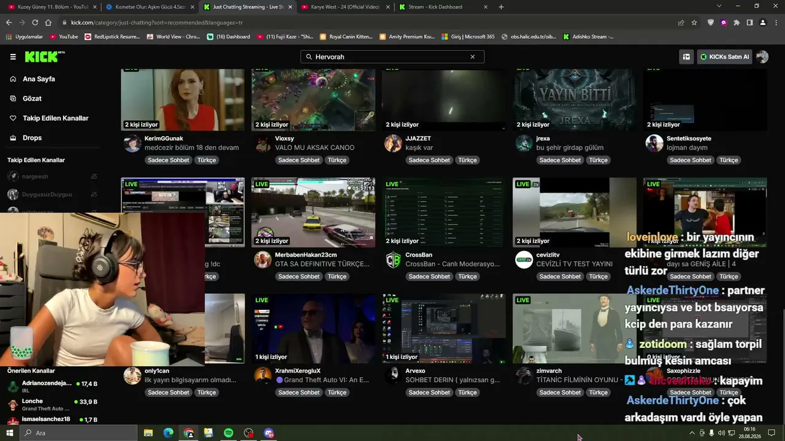785x441 pixels.
Task: Open the Adishko Stream bookmark
Action: coord(588,37)
